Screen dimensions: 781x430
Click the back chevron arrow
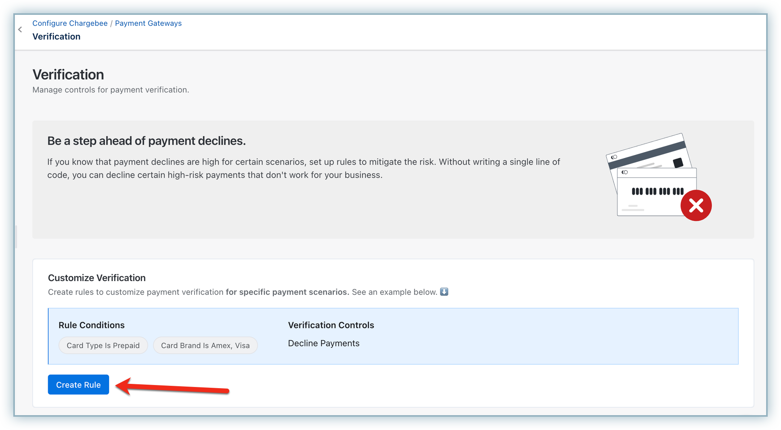coord(20,30)
